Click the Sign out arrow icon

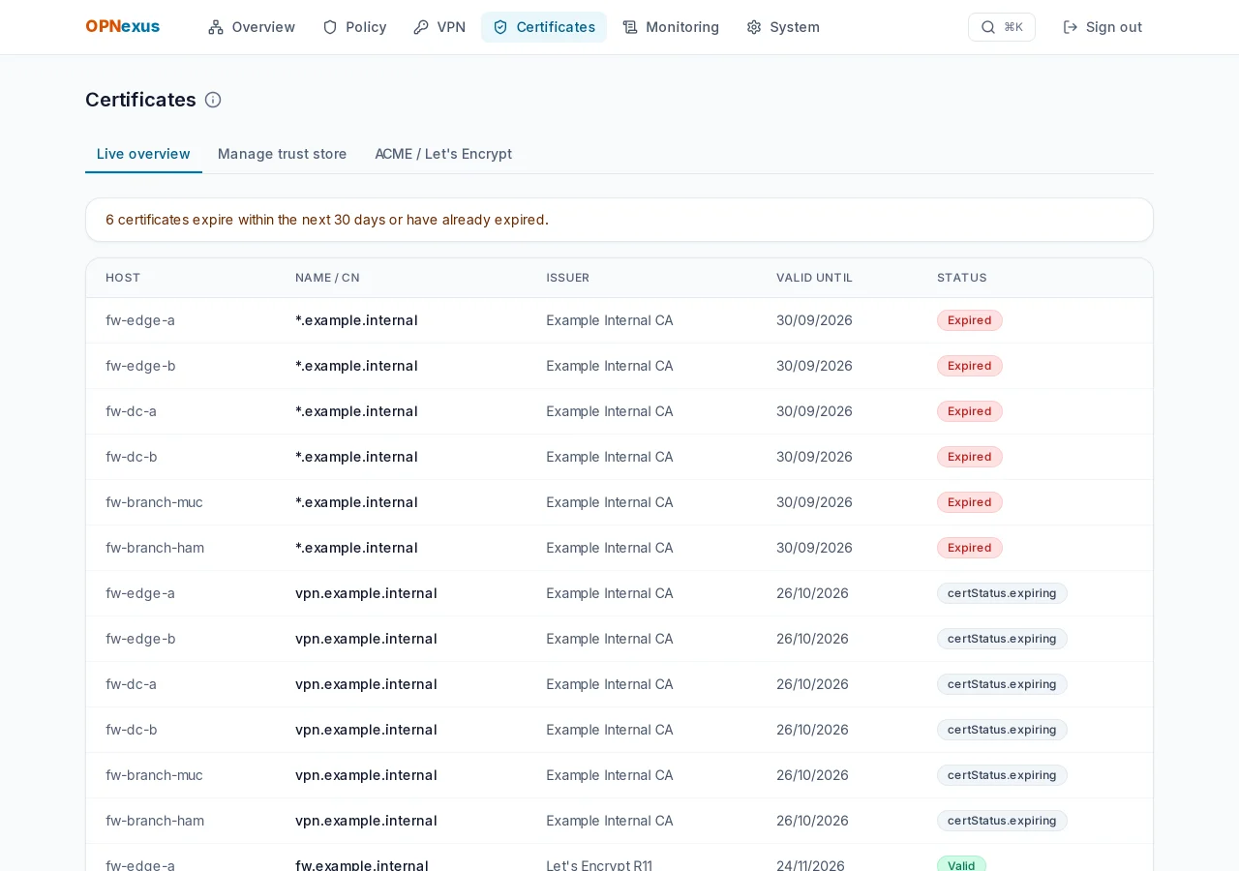click(1071, 27)
